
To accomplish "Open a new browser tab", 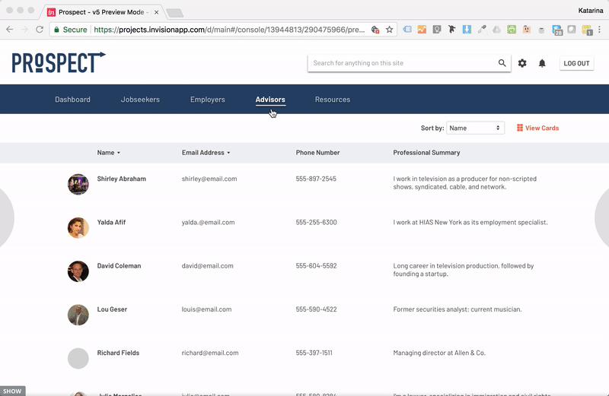I will [x=175, y=13].
